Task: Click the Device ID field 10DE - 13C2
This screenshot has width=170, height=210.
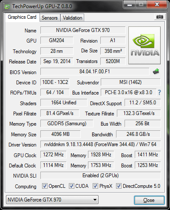Action: 55,82
